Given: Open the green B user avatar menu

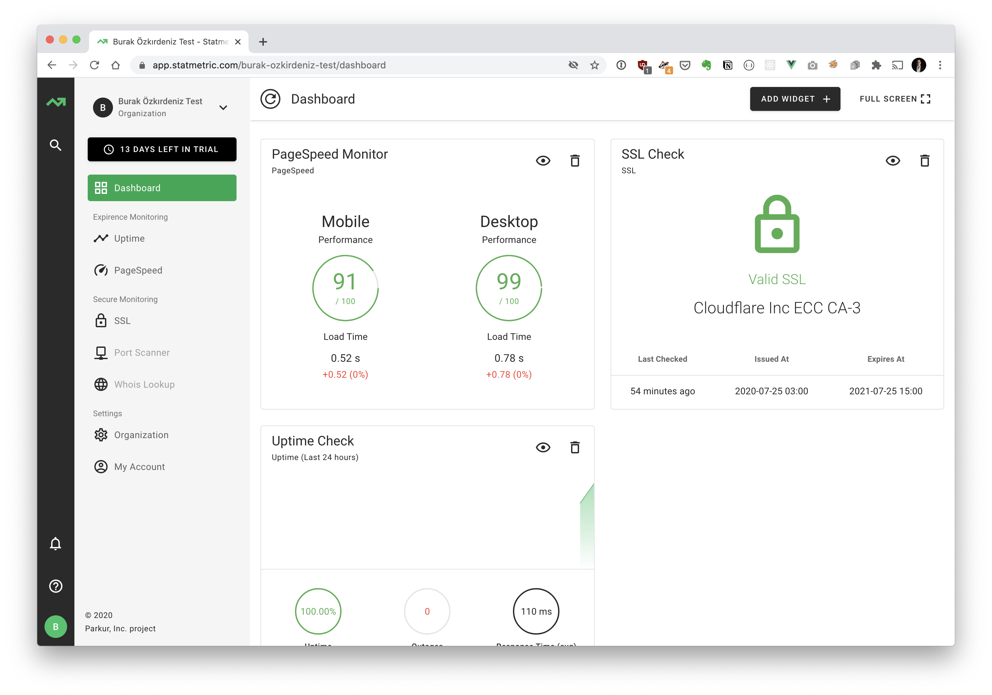Looking at the screenshot, I should click(x=56, y=626).
